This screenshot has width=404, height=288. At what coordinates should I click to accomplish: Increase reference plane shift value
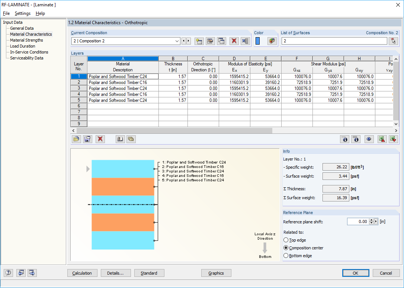pos(371,220)
